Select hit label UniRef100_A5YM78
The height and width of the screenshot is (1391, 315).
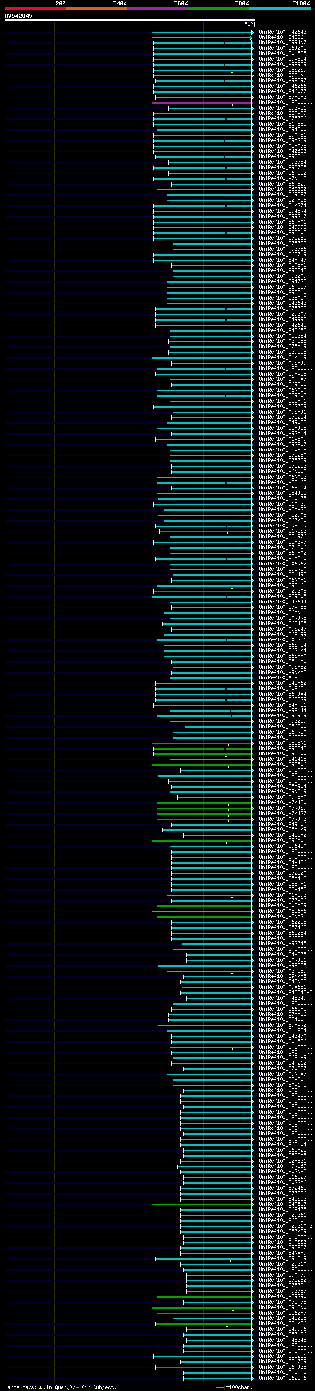[283, 146]
